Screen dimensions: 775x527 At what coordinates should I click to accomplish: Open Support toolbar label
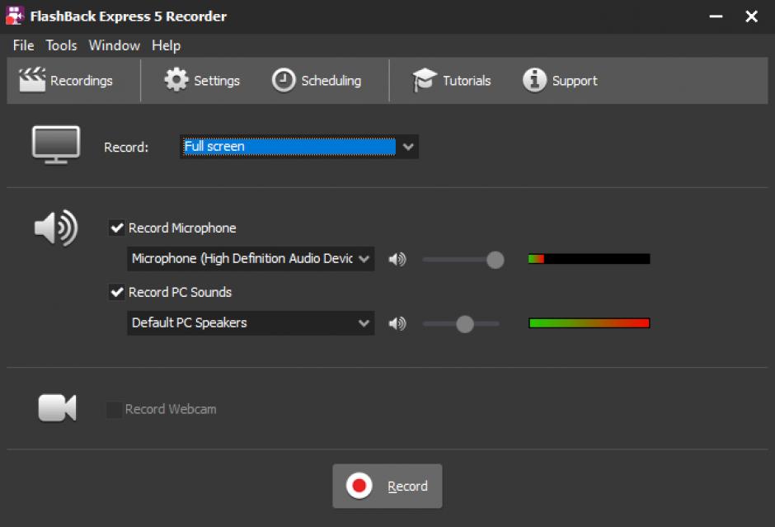coord(575,81)
